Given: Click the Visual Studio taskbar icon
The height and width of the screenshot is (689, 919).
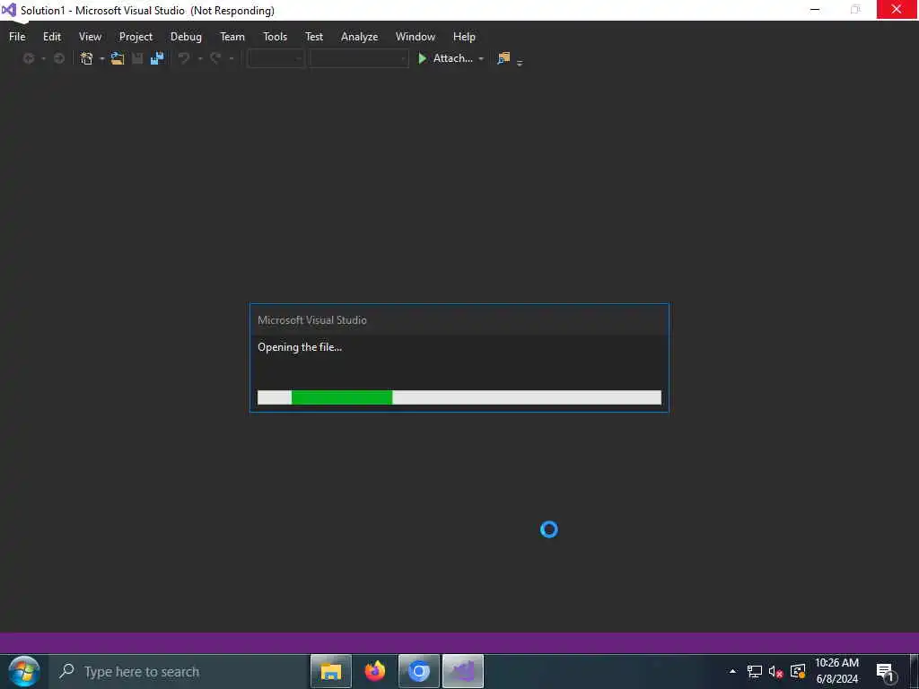Looking at the screenshot, I should [463, 671].
